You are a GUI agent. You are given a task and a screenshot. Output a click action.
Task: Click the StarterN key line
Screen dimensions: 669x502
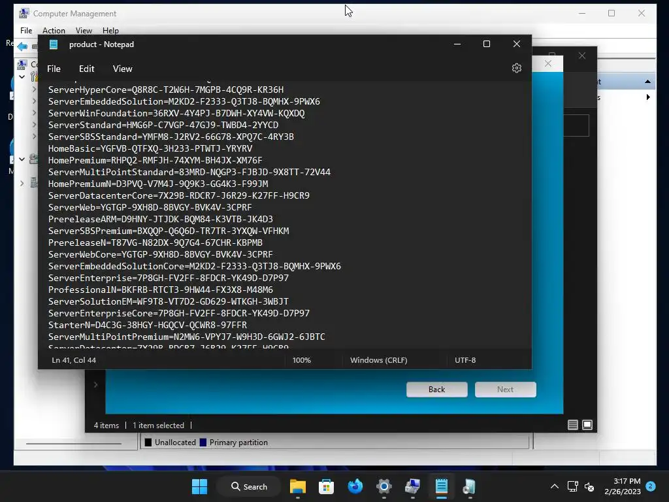148,326
